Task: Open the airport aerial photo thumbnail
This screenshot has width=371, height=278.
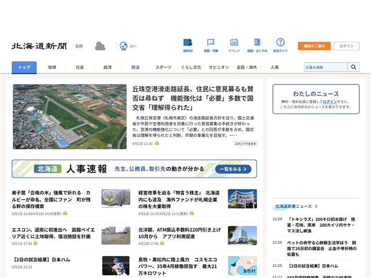Action: point(70,116)
